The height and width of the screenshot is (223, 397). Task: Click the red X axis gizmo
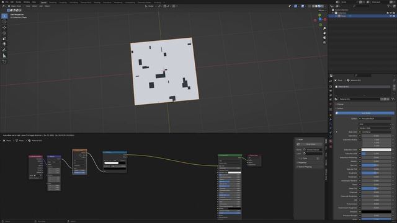tap(325, 19)
